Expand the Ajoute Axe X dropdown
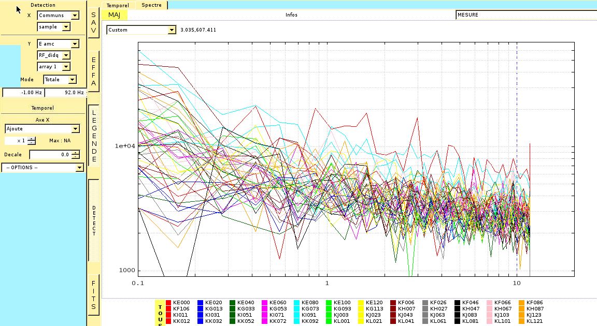The image size is (597, 326). pos(42,129)
